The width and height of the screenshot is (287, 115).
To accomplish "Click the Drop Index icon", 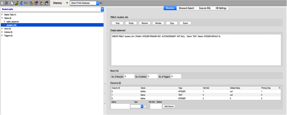I will point(47,3).
